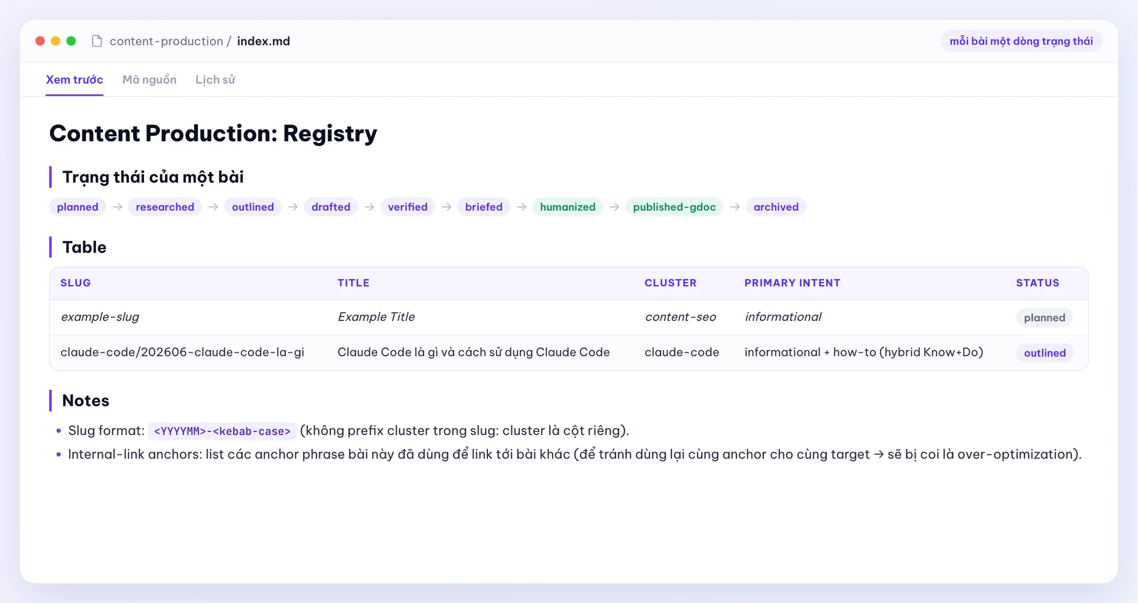Click the PRIMARY INTENT column header
1138x603 pixels.
pos(792,283)
